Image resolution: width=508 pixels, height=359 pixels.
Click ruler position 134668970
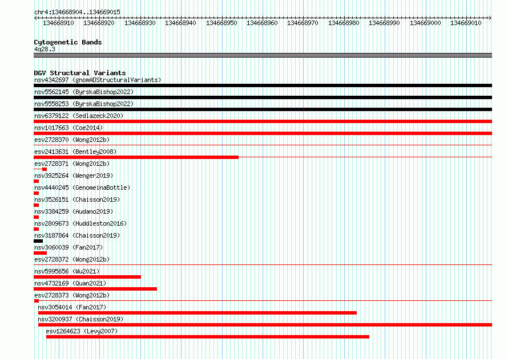303,23
